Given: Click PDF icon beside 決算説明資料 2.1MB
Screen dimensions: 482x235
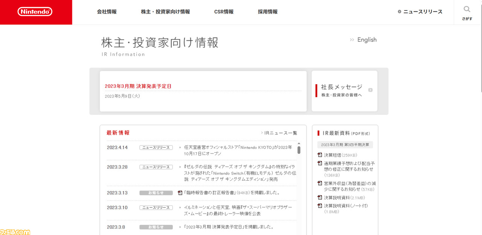Looking at the screenshot, I should (320, 197).
